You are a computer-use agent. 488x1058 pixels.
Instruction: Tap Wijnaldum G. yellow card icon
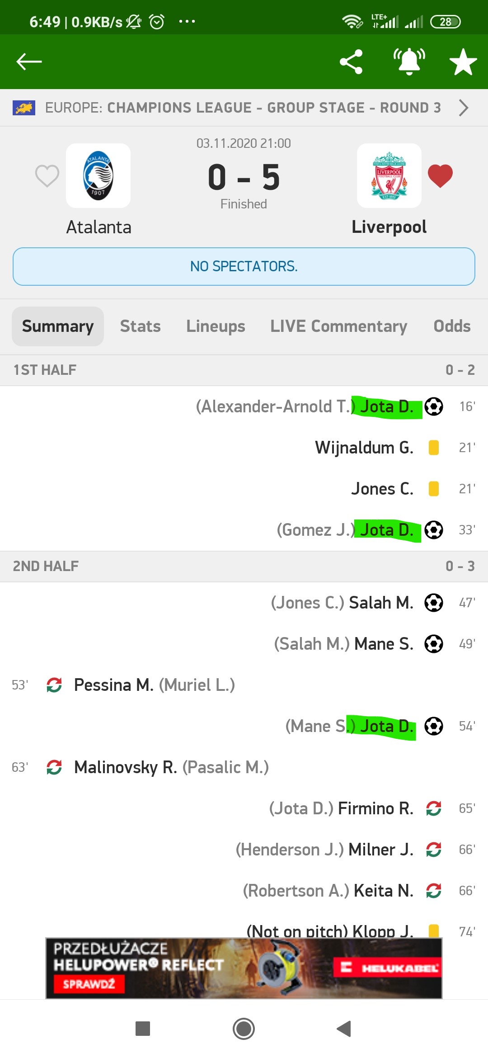pyautogui.click(x=434, y=448)
